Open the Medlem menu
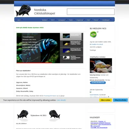 [x=45, y=20]
